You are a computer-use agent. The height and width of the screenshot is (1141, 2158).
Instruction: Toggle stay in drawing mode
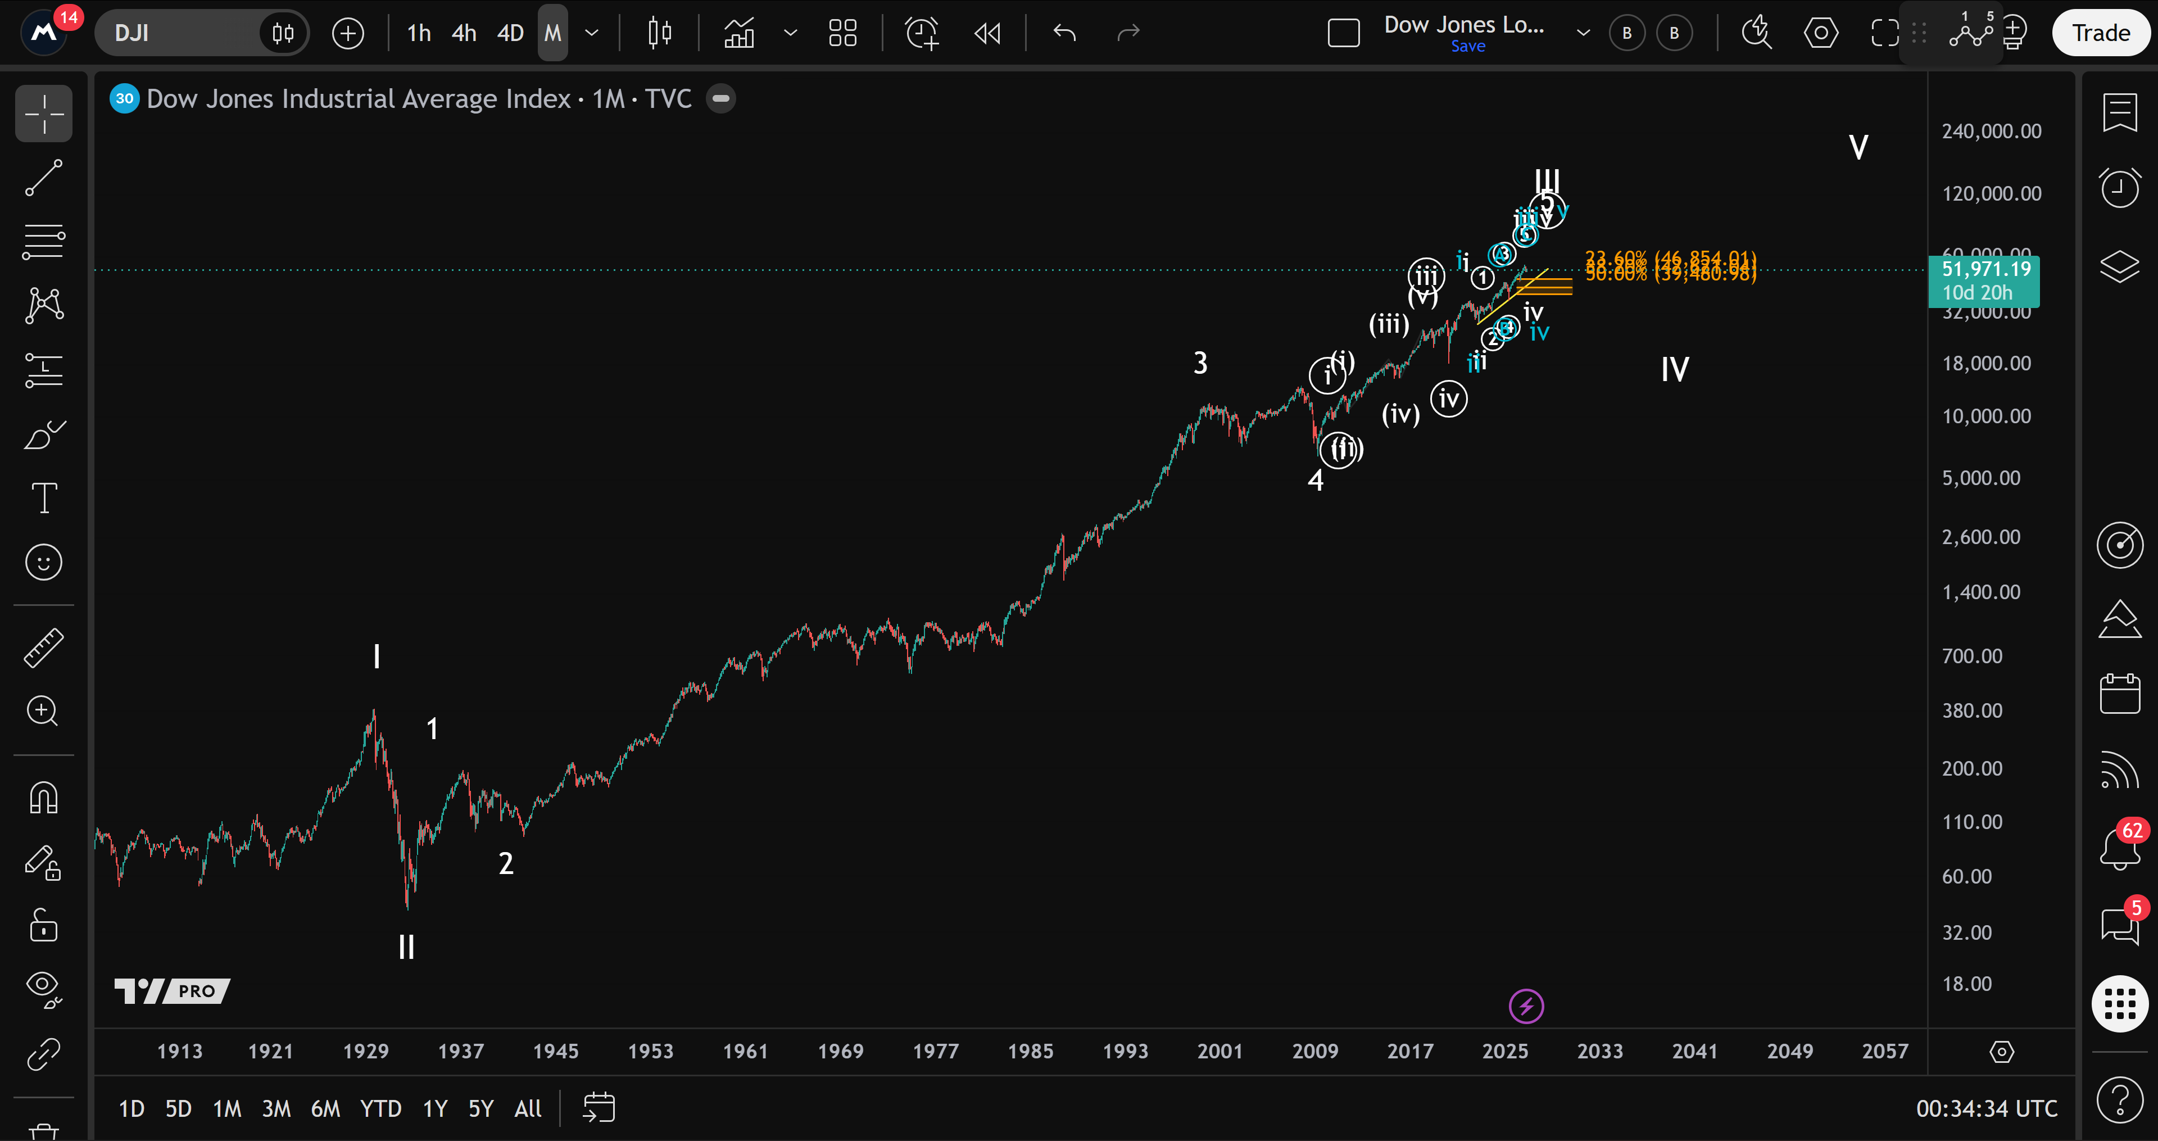click(44, 862)
